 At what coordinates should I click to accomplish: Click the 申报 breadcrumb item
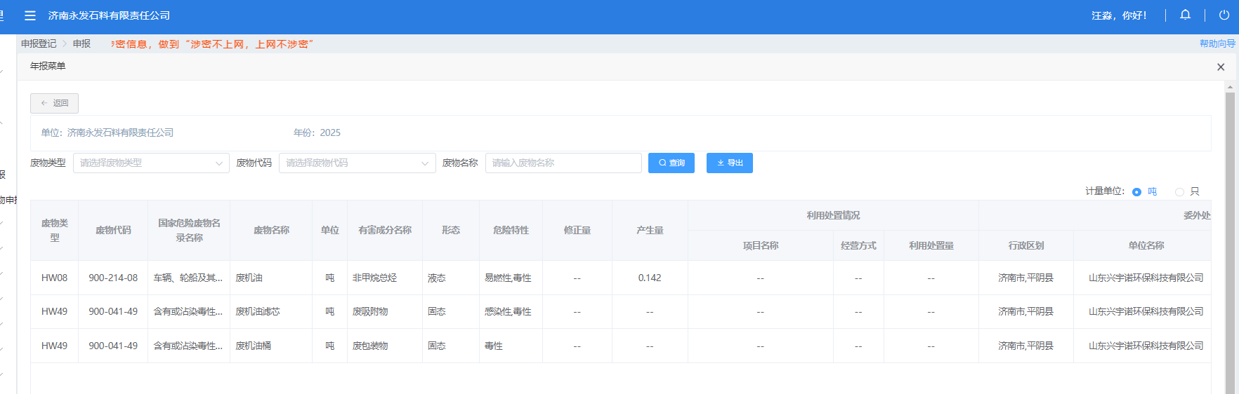point(81,43)
